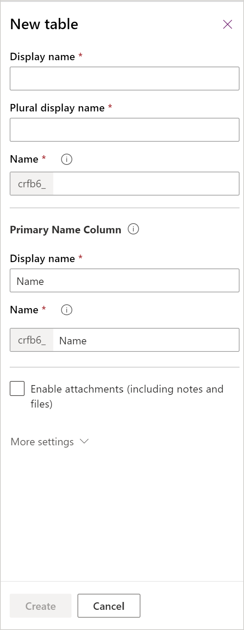Click info icon beside table Name label
The image size is (244, 630).
click(x=67, y=159)
